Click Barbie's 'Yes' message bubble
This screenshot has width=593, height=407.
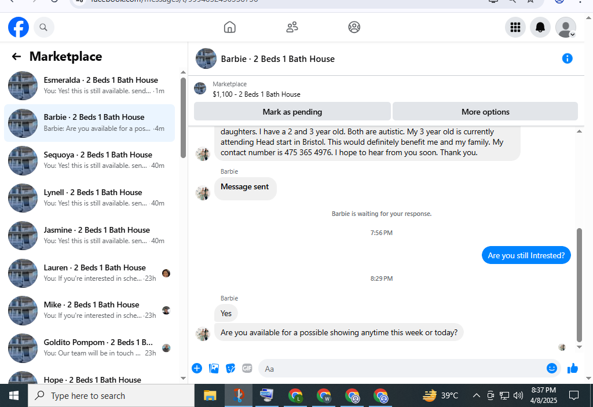point(226,313)
